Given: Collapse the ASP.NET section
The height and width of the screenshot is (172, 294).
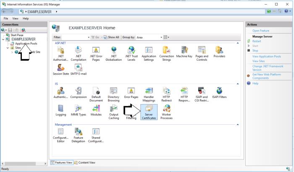Looking at the screenshot, I should pyautogui.click(x=237, y=43).
